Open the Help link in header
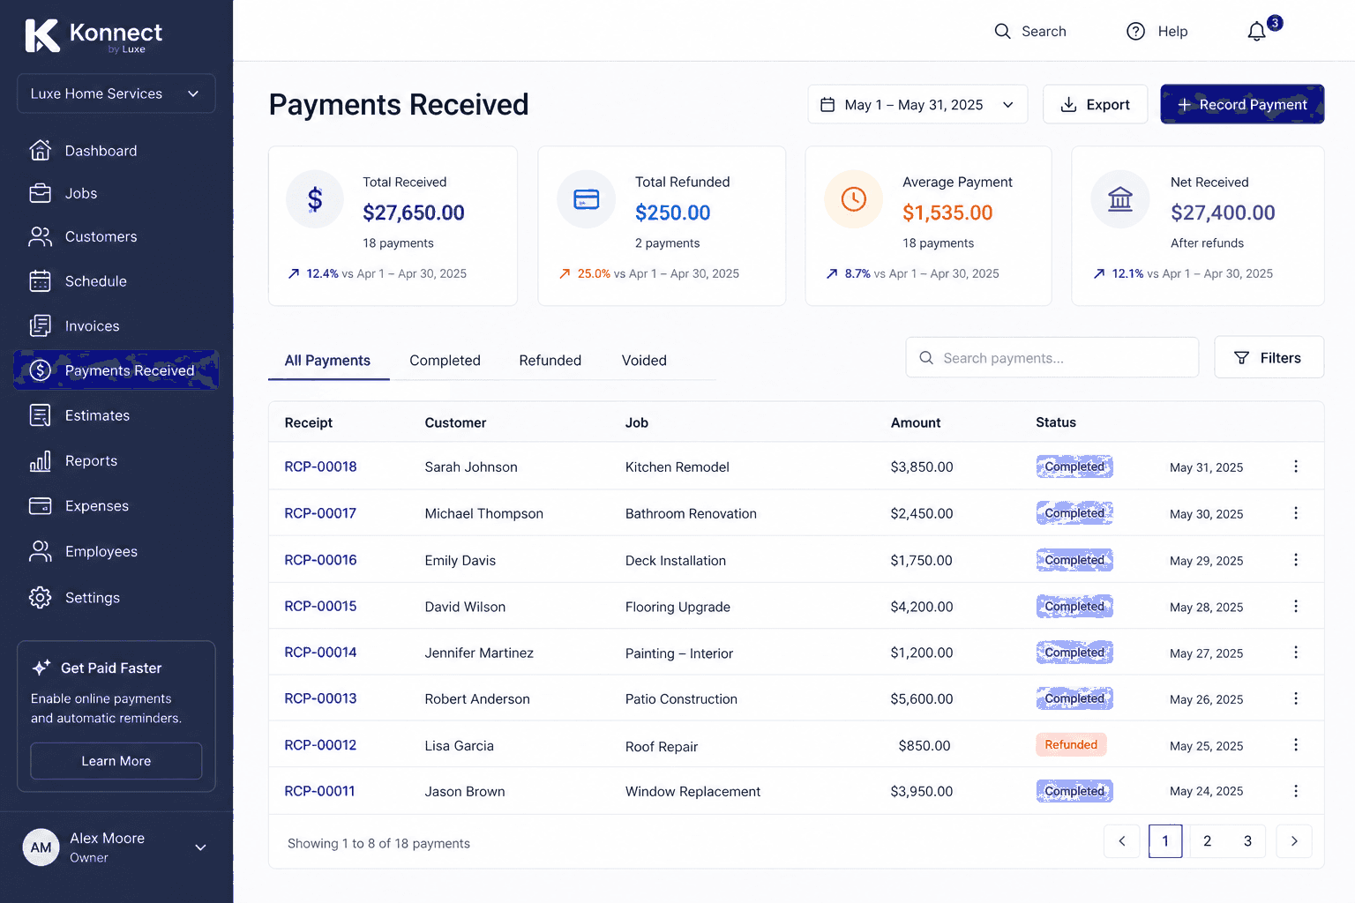The height and width of the screenshot is (903, 1355). [x=1157, y=32]
